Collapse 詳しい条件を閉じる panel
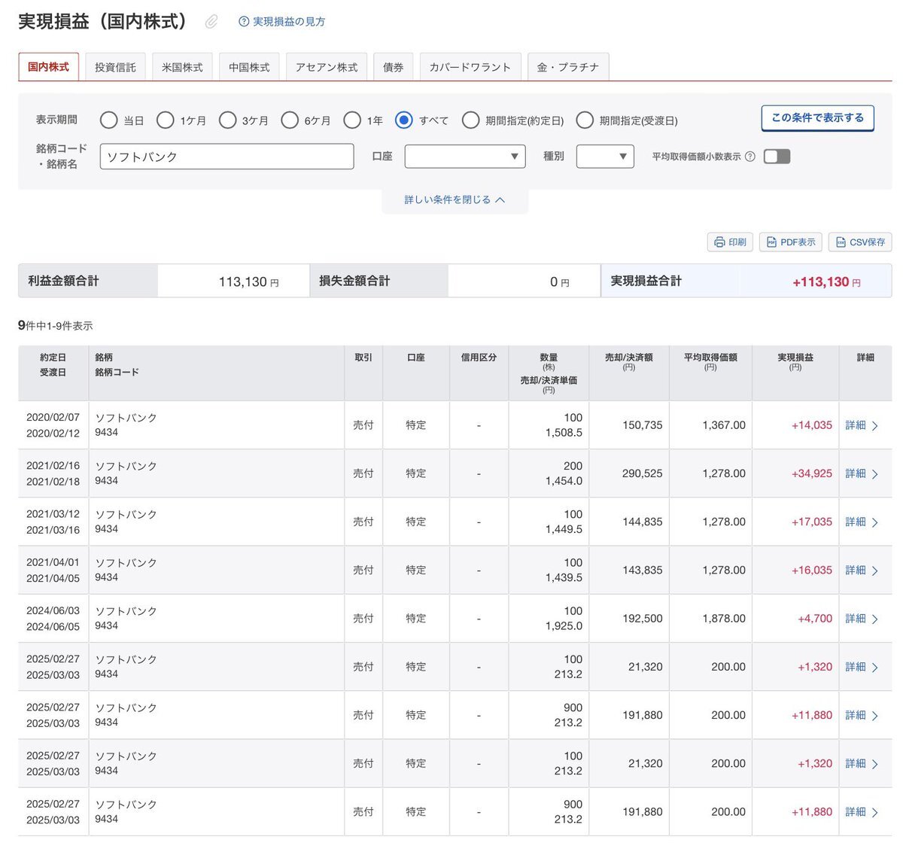This screenshot has width=903, height=849. tap(455, 200)
